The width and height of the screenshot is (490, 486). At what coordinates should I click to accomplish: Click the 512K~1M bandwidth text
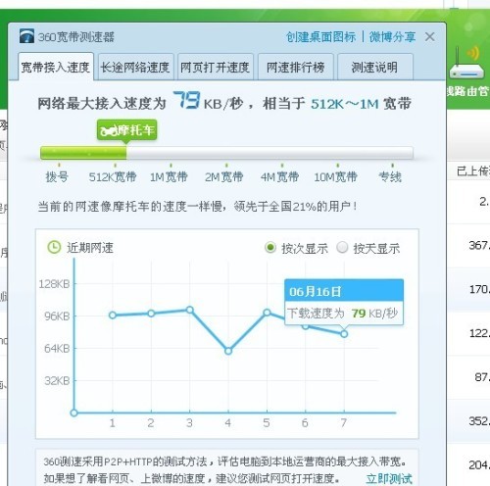[345, 104]
